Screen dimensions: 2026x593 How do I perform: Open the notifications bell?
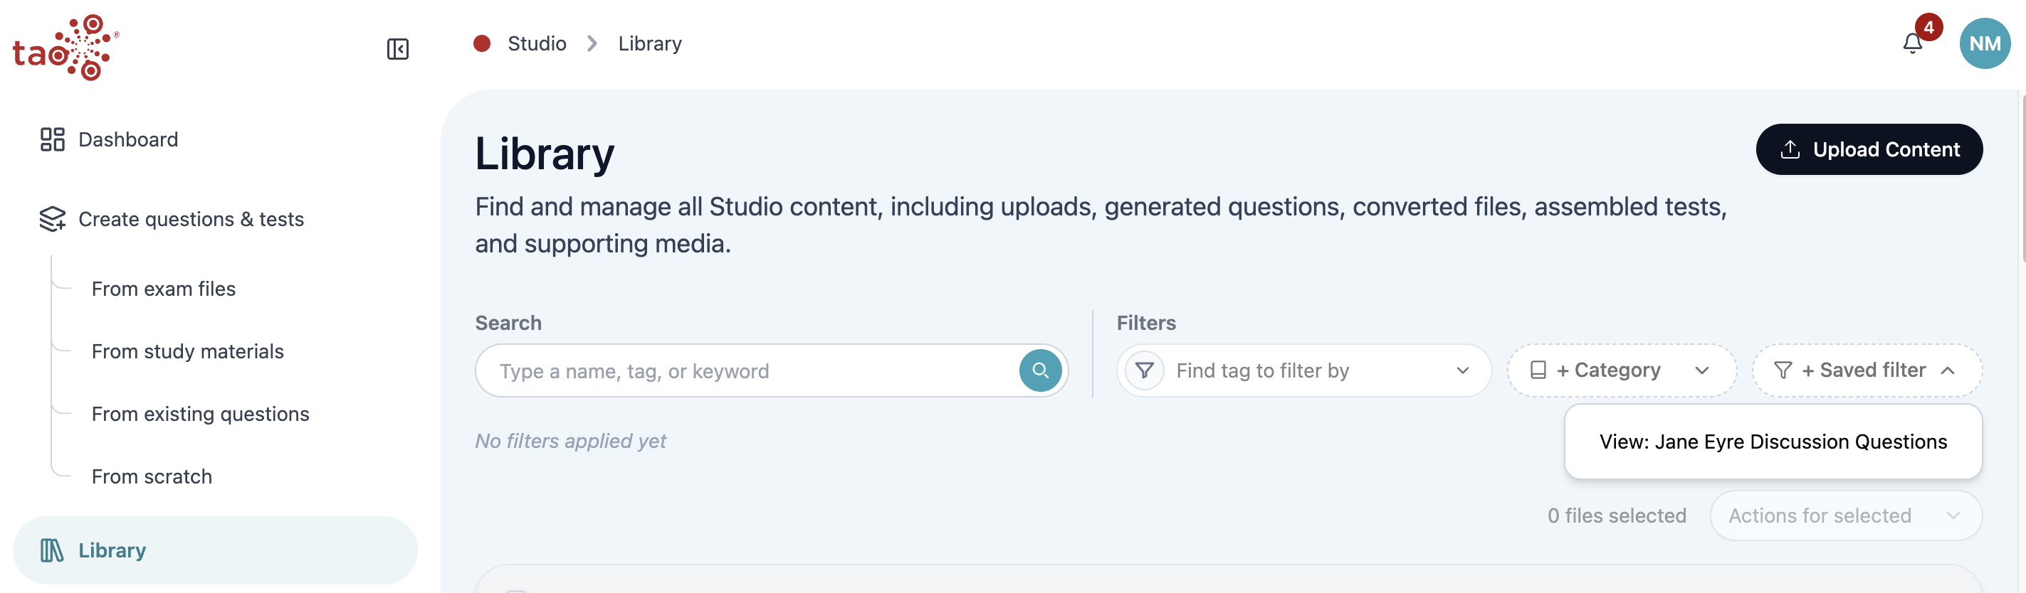(x=1912, y=43)
